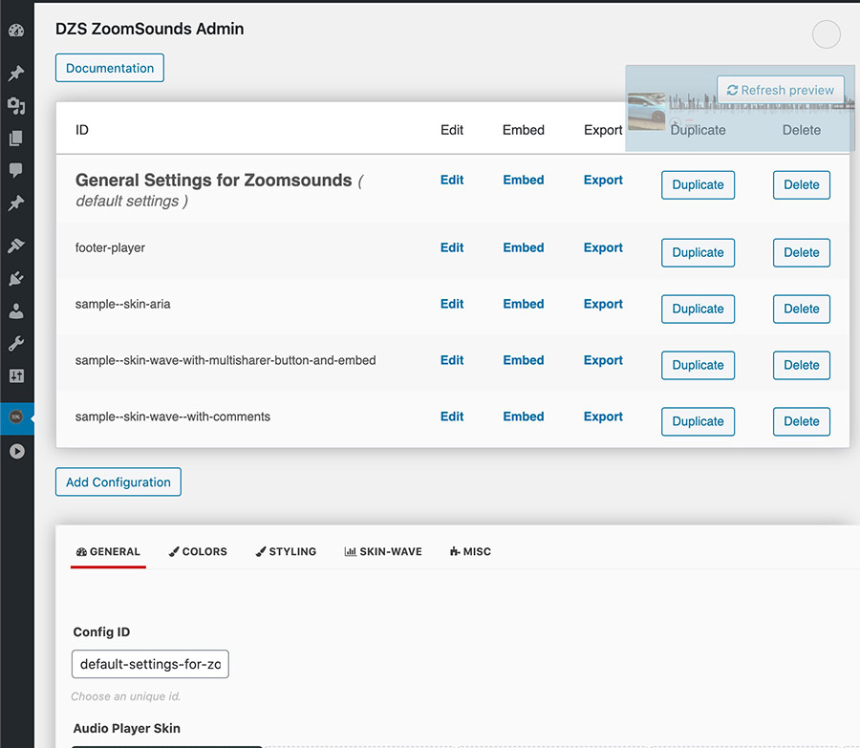860x748 pixels.
Task: Refresh the player preview
Action: [x=781, y=90]
